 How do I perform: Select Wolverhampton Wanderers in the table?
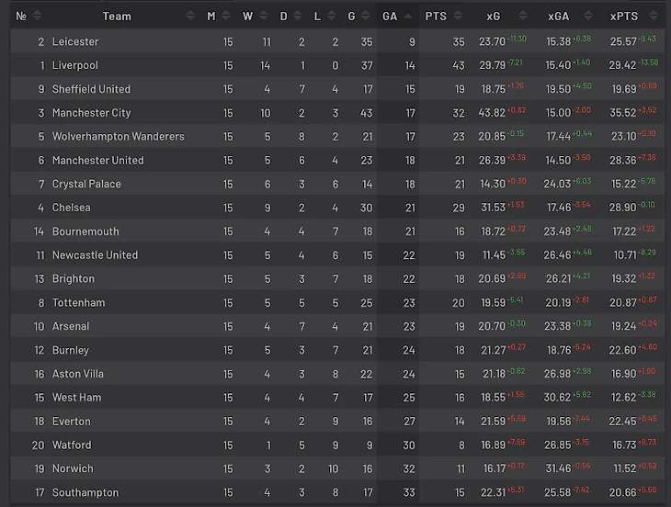point(119,137)
